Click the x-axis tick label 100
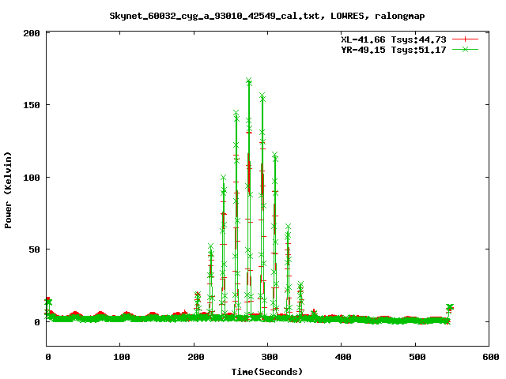The image size is (506, 379). click(x=122, y=357)
